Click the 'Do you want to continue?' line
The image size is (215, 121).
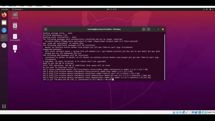tap(59, 68)
